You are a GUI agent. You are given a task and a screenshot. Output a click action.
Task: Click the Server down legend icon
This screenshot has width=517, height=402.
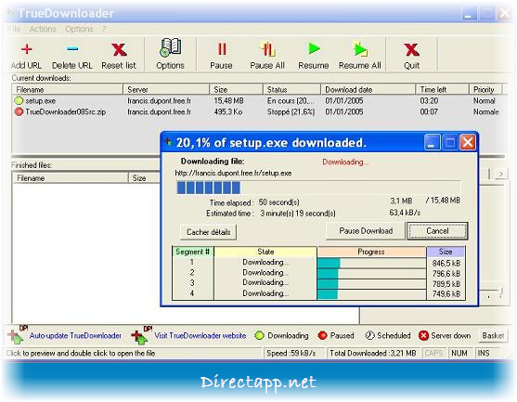click(x=423, y=336)
